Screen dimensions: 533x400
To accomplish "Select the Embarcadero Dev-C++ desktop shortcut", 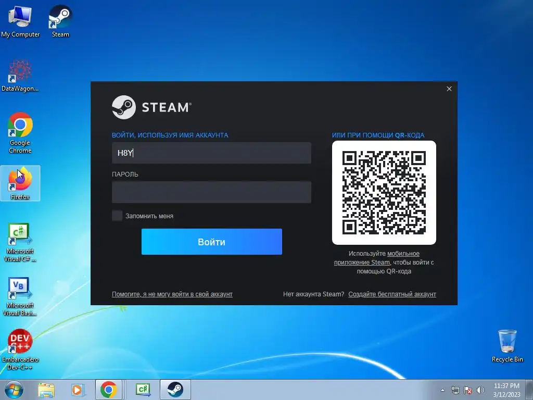I will click(20, 349).
